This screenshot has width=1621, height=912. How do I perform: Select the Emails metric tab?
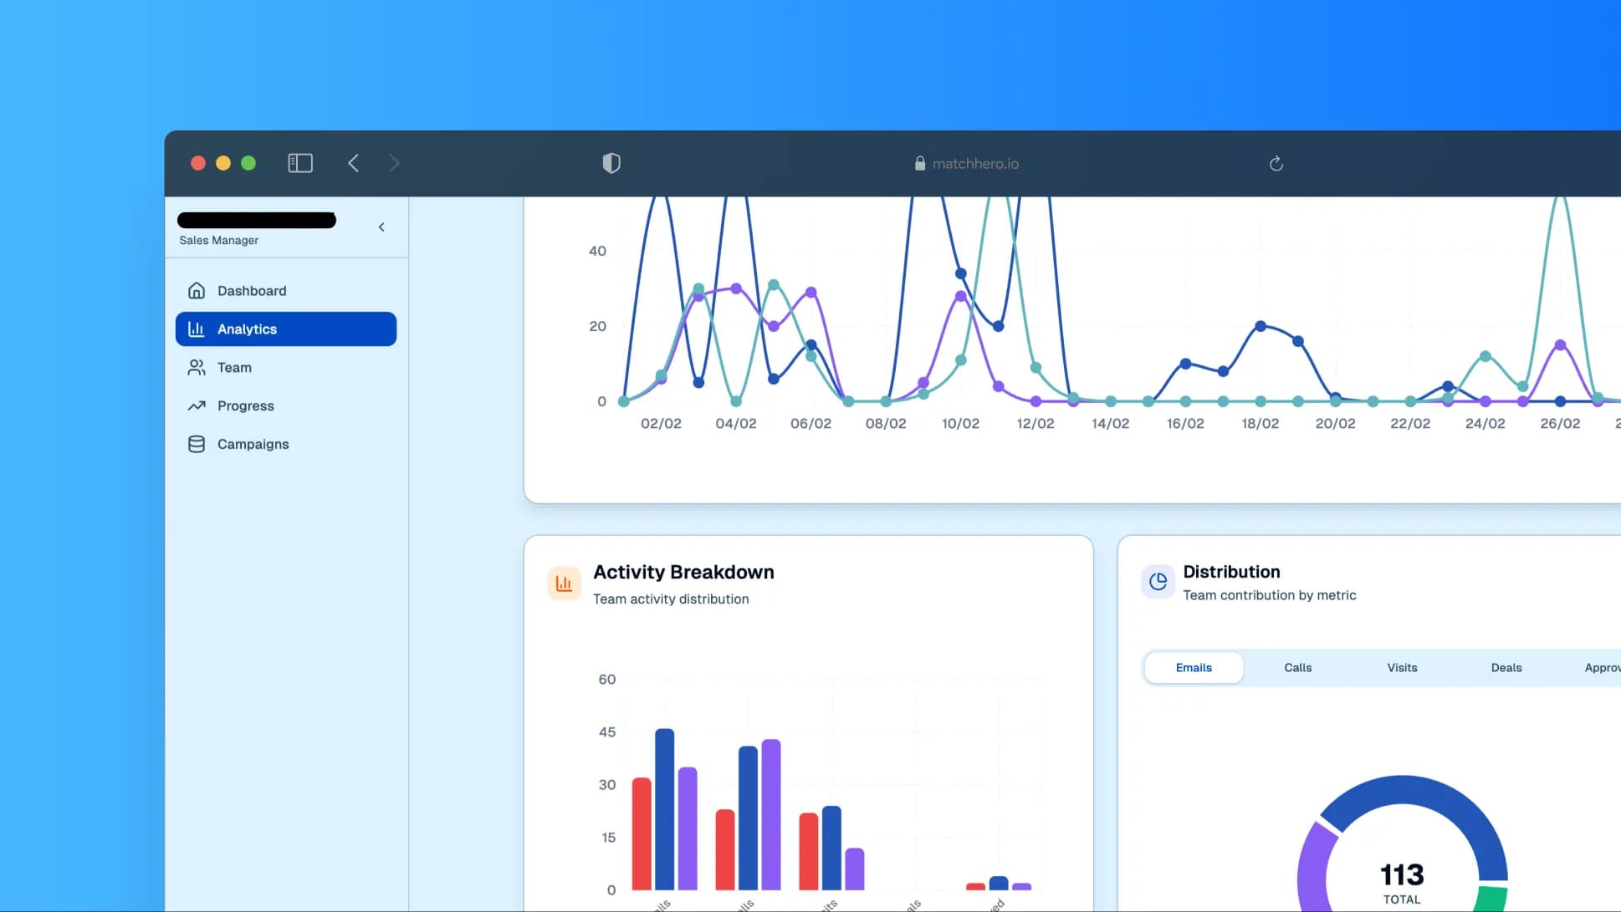pyautogui.click(x=1194, y=668)
